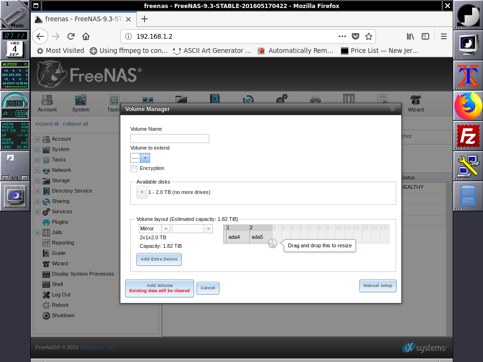
Task: Click the Volume Name input field
Action: (x=169, y=138)
